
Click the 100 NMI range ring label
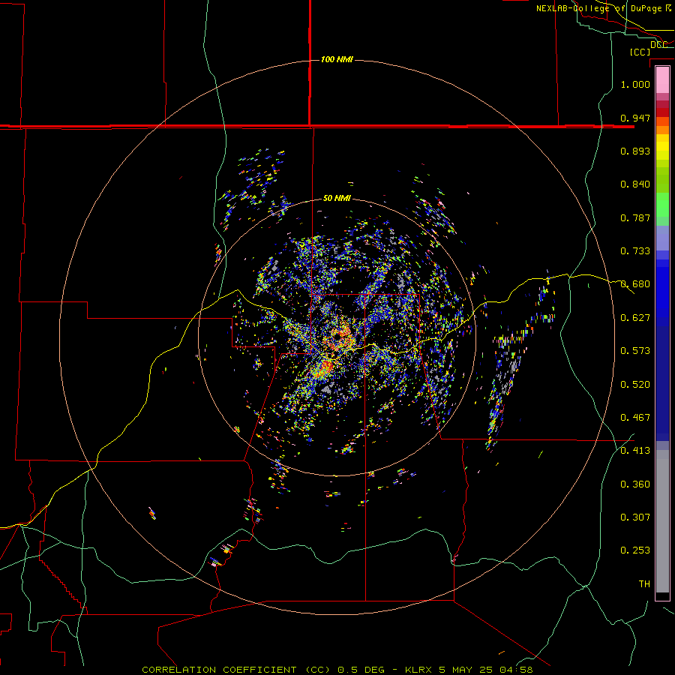337,59
